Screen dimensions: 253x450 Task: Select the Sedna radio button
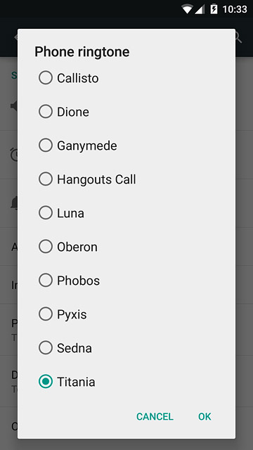[45, 348]
